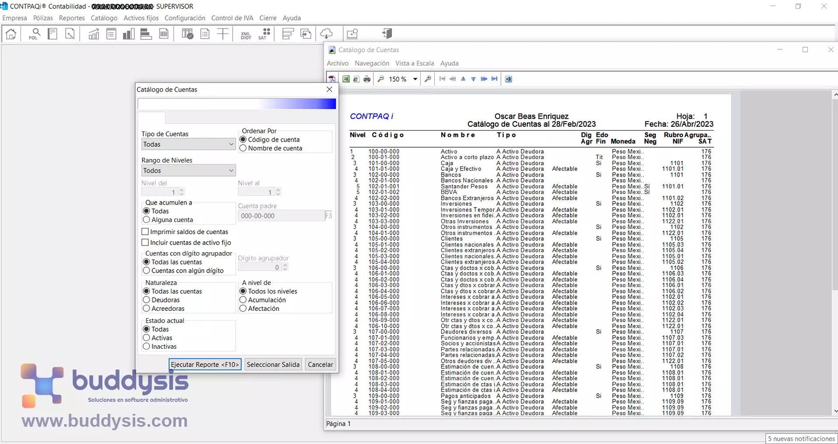This screenshot has width=838, height=444.
Task: Open the cloud download icon
Action: tap(326, 34)
